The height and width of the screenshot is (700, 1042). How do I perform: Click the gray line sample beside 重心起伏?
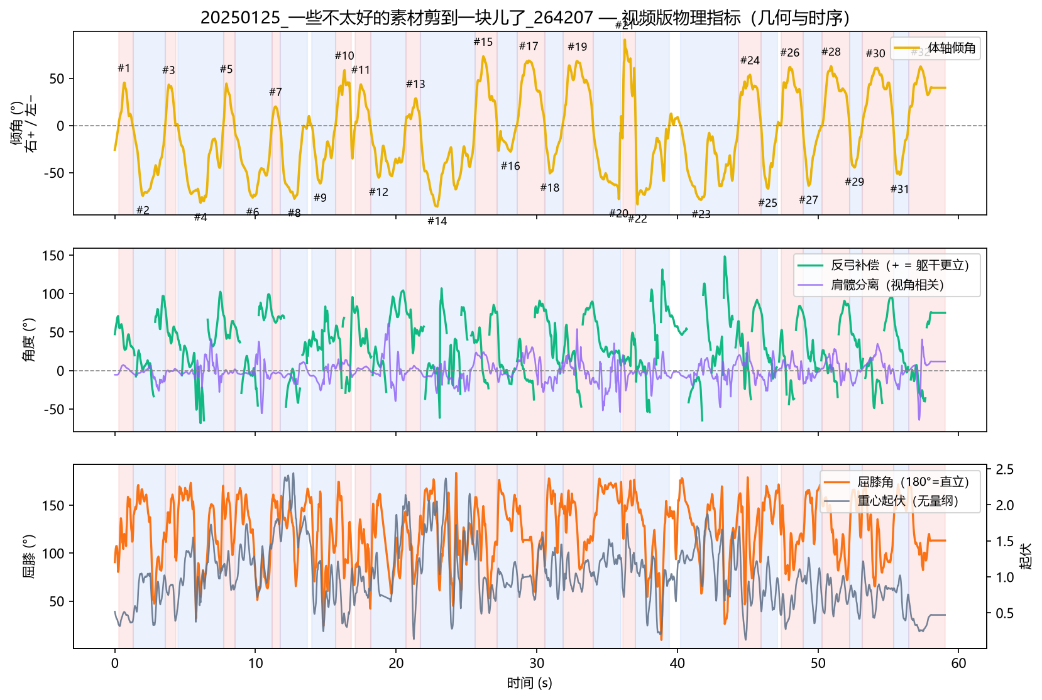point(837,501)
